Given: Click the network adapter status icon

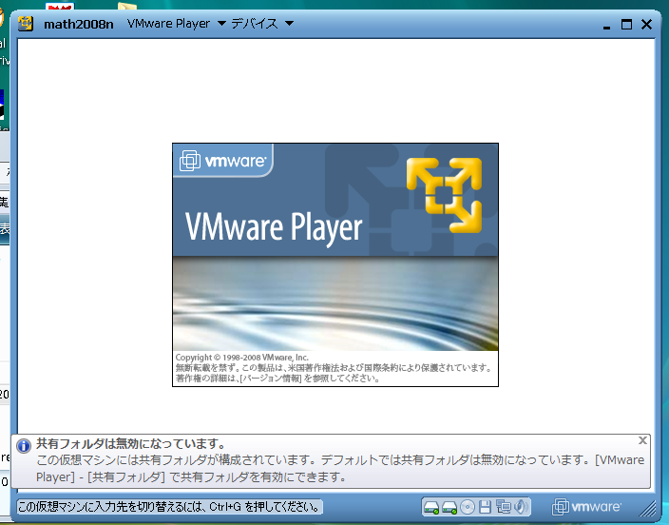Looking at the screenshot, I should tap(503, 507).
